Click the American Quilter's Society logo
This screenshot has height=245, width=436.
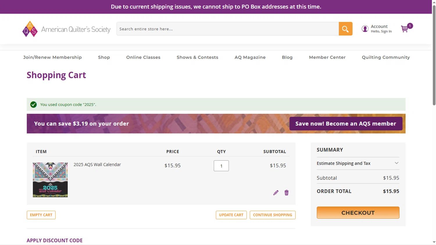[66, 29]
